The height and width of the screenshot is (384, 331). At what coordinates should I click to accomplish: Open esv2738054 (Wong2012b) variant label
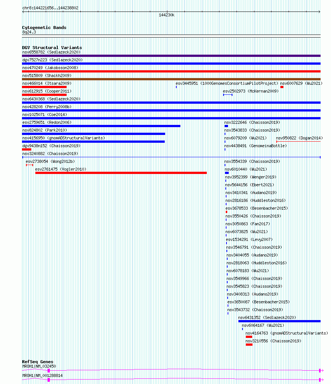50,162
